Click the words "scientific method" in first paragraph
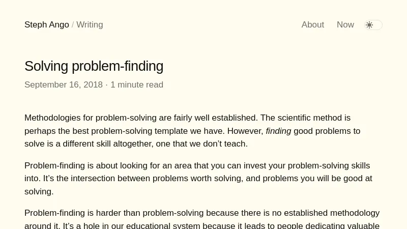Image resolution: width=407 pixels, height=229 pixels. click(310, 118)
